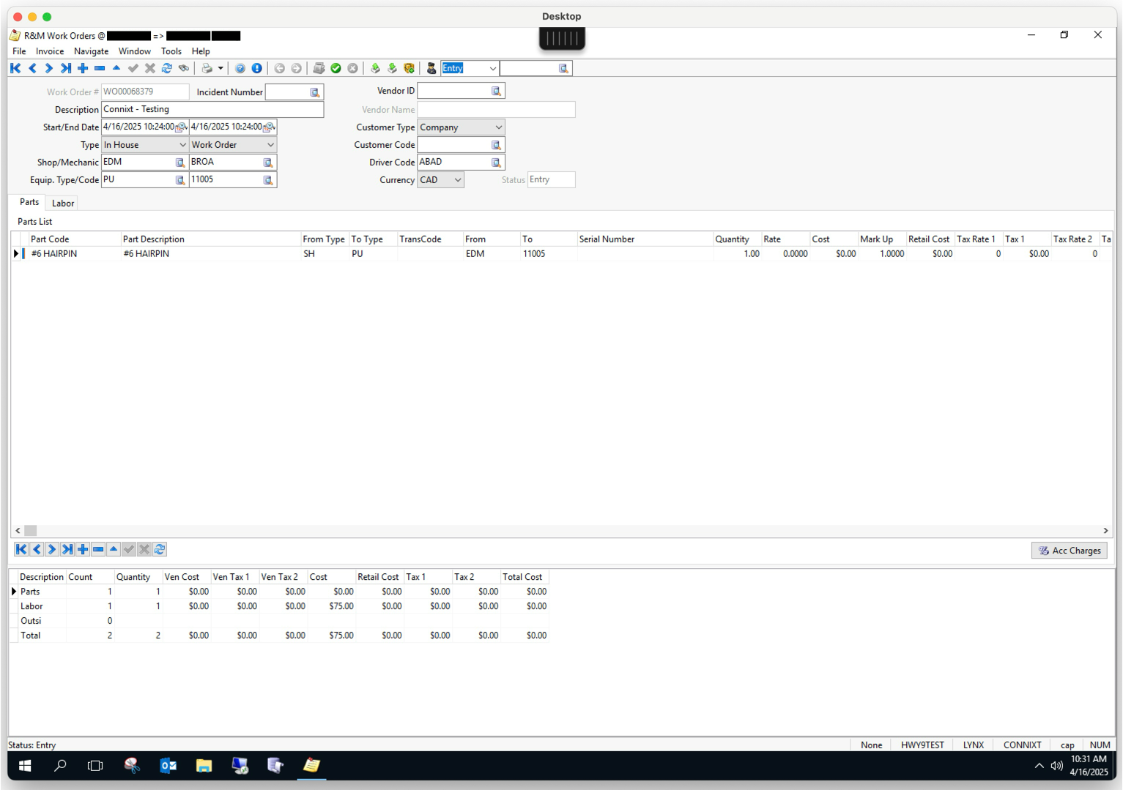Click the Description field showing Connixt - Testing

pos(212,109)
